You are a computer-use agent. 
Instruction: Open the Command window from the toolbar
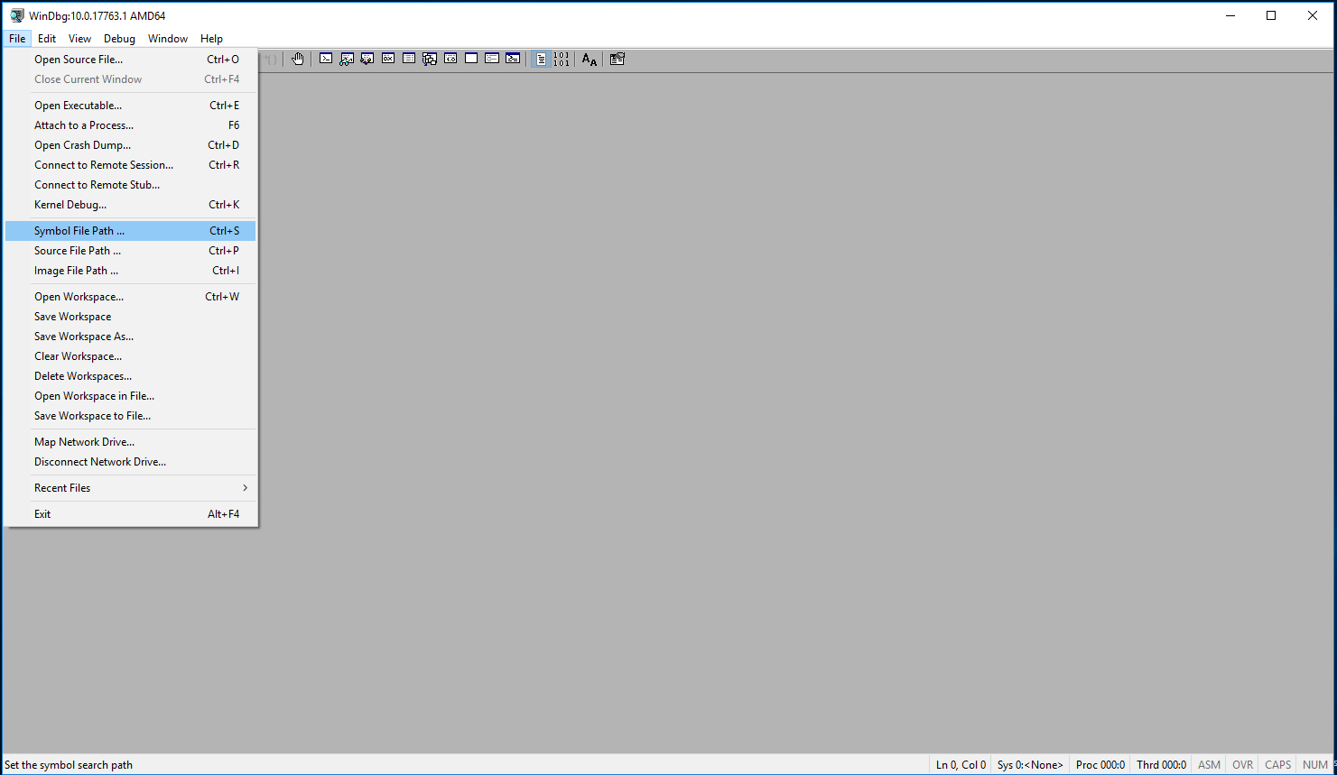326,60
